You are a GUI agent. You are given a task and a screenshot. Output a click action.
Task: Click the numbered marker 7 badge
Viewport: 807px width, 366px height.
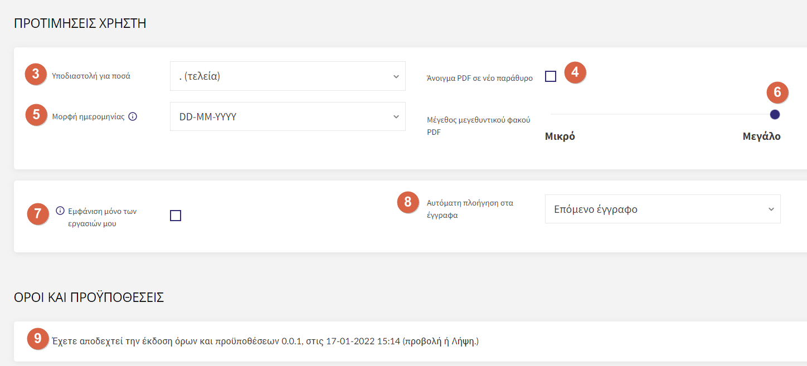tap(38, 214)
